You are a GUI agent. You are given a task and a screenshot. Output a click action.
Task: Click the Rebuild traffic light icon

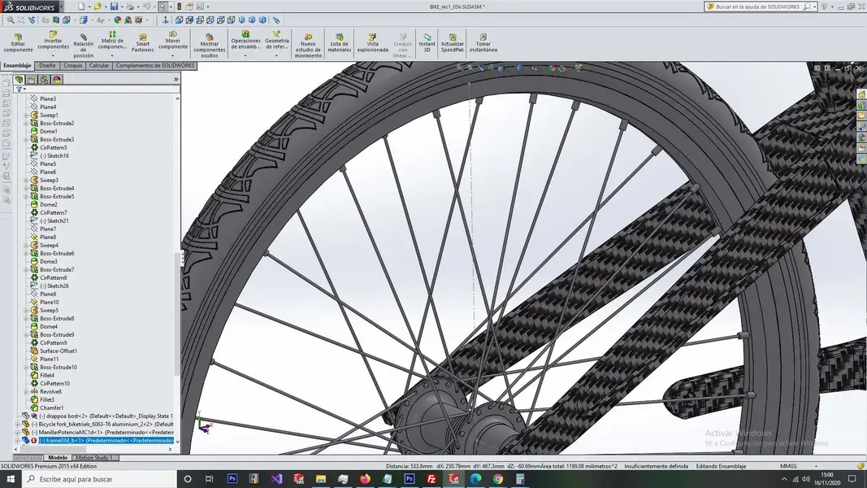pyautogui.click(x=179, y=7)
